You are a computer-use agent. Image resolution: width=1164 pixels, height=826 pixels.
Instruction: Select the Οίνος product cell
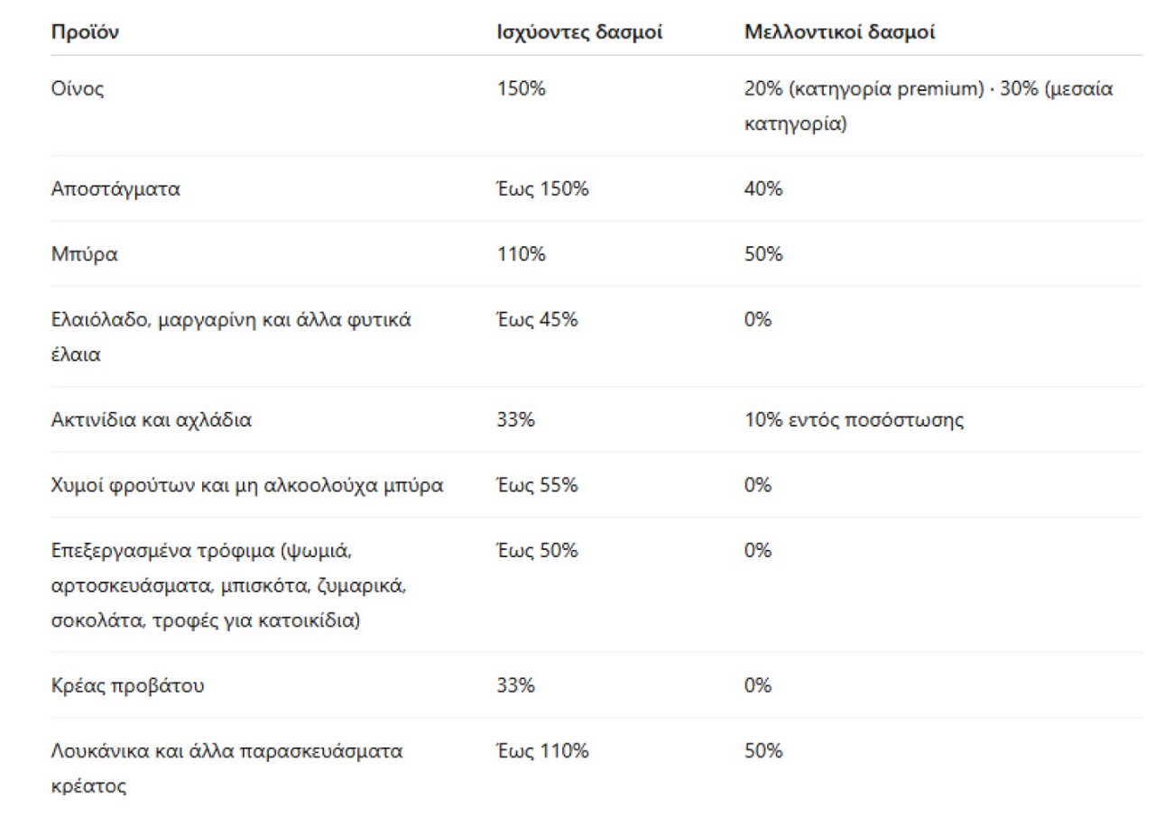[78, 89]
